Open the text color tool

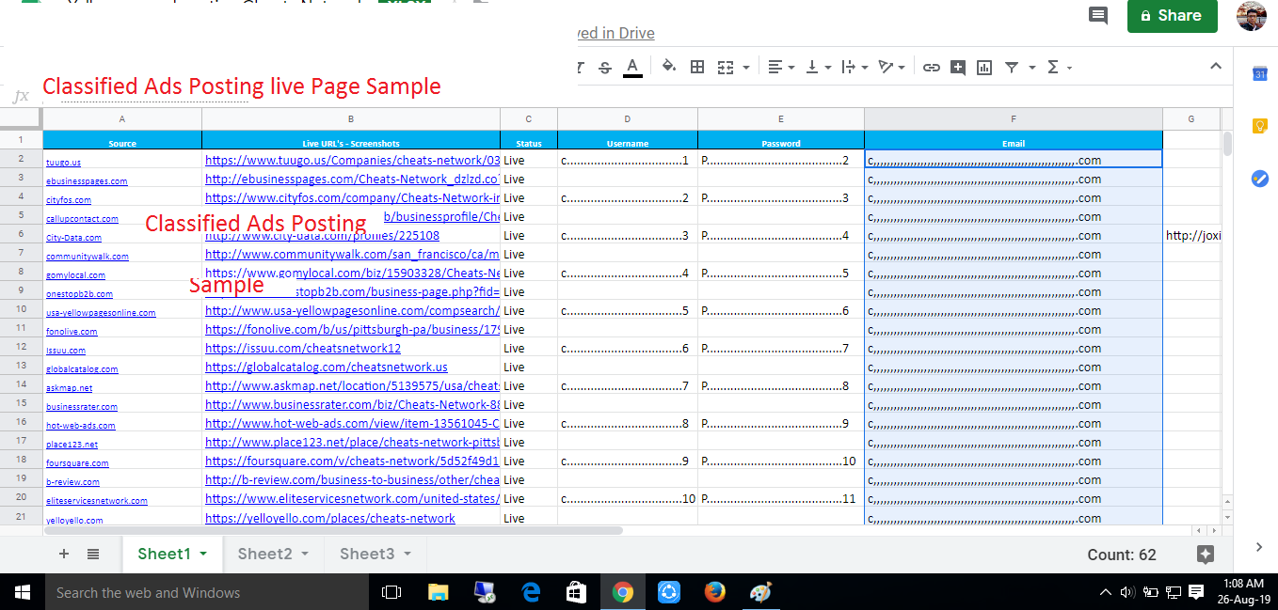coord(631,67)
